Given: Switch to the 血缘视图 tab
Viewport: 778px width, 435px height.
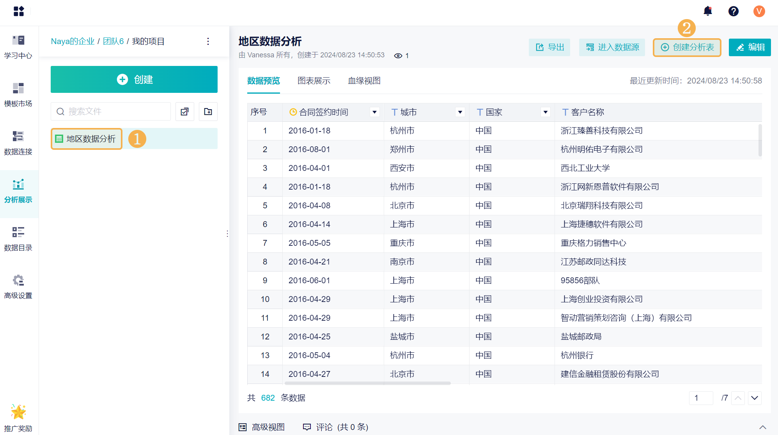Looking at the screenshot, I should [364, 81].
